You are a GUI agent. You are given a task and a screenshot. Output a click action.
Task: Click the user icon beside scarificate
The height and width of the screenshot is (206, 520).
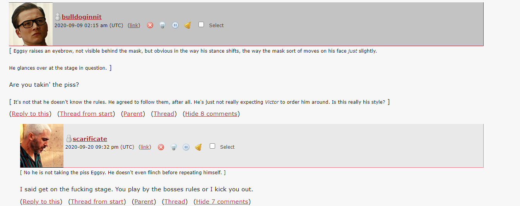coord(68,139)
